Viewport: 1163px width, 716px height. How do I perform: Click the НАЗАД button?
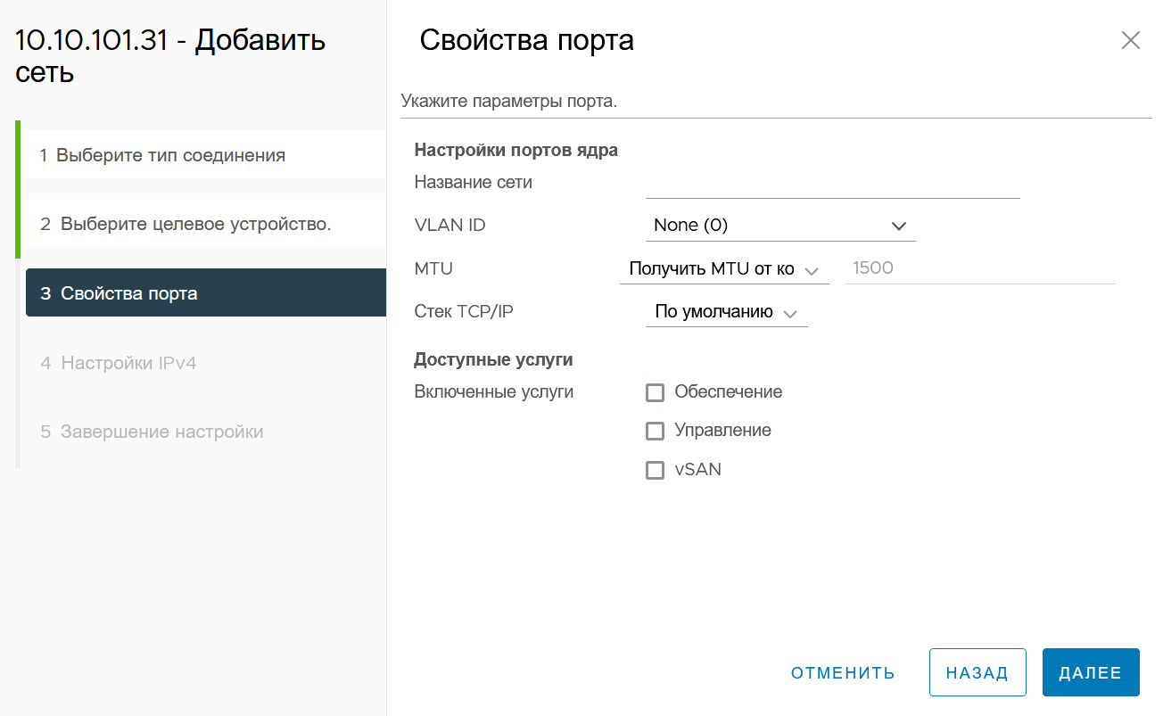click(977, 672)
